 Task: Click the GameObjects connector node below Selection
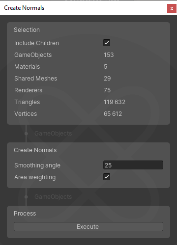26,134
